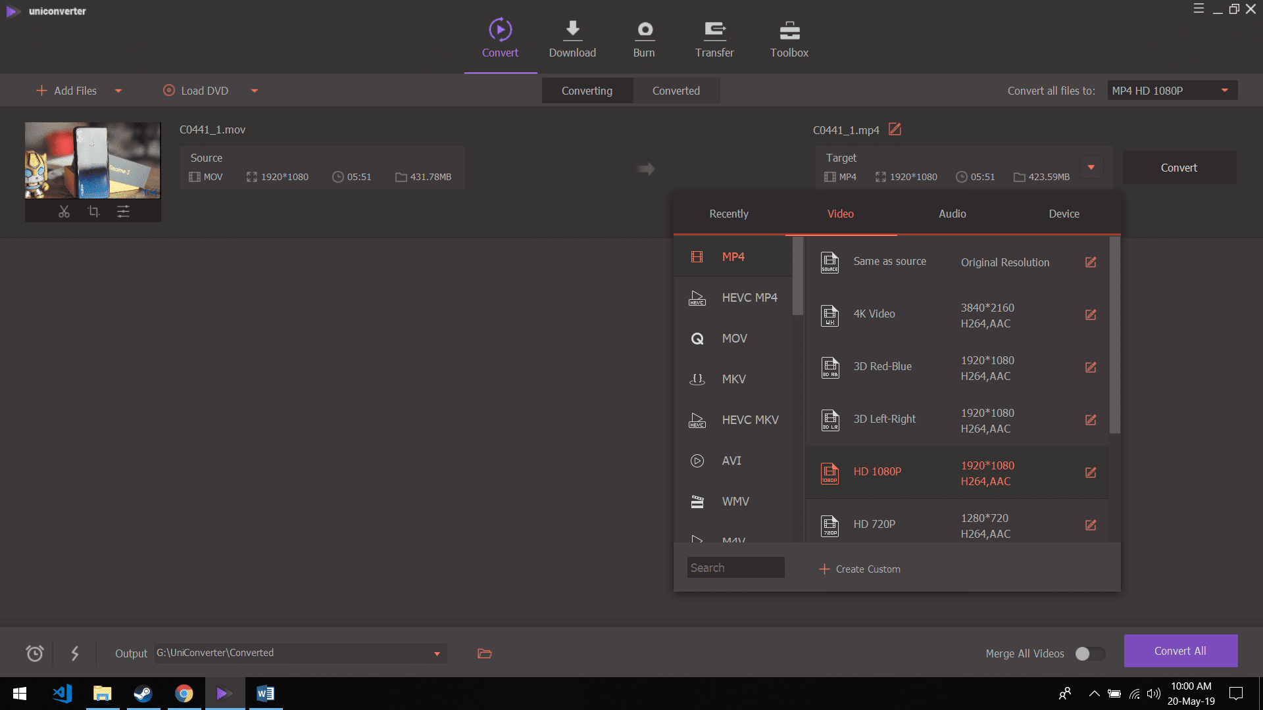Open output folder icon next to path
The height and width of the screenshot is (710, 1263).
(484, 653)
